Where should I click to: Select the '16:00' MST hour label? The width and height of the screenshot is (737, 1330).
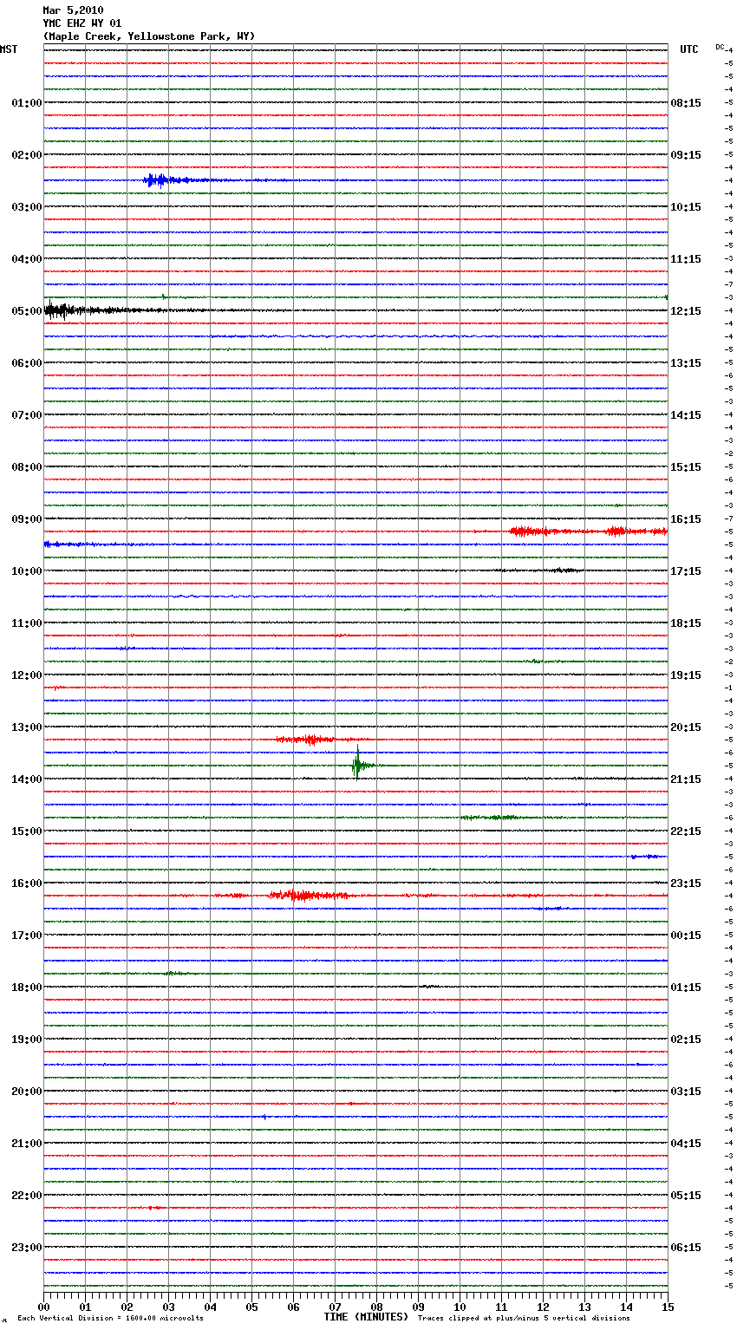tap(27, 883)
